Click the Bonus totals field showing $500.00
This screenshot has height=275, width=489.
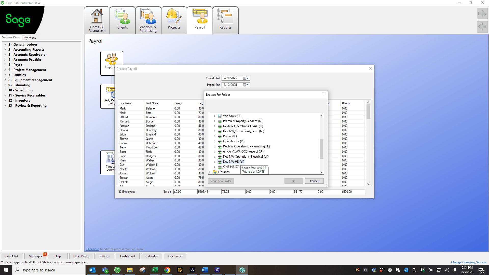point(353,192)
